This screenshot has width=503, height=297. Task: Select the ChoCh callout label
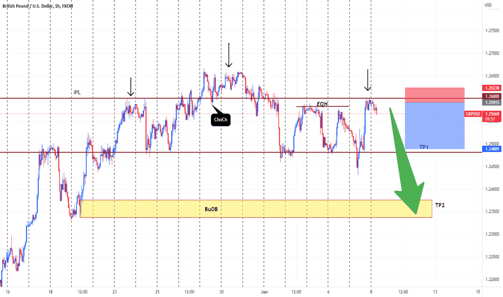221,120
